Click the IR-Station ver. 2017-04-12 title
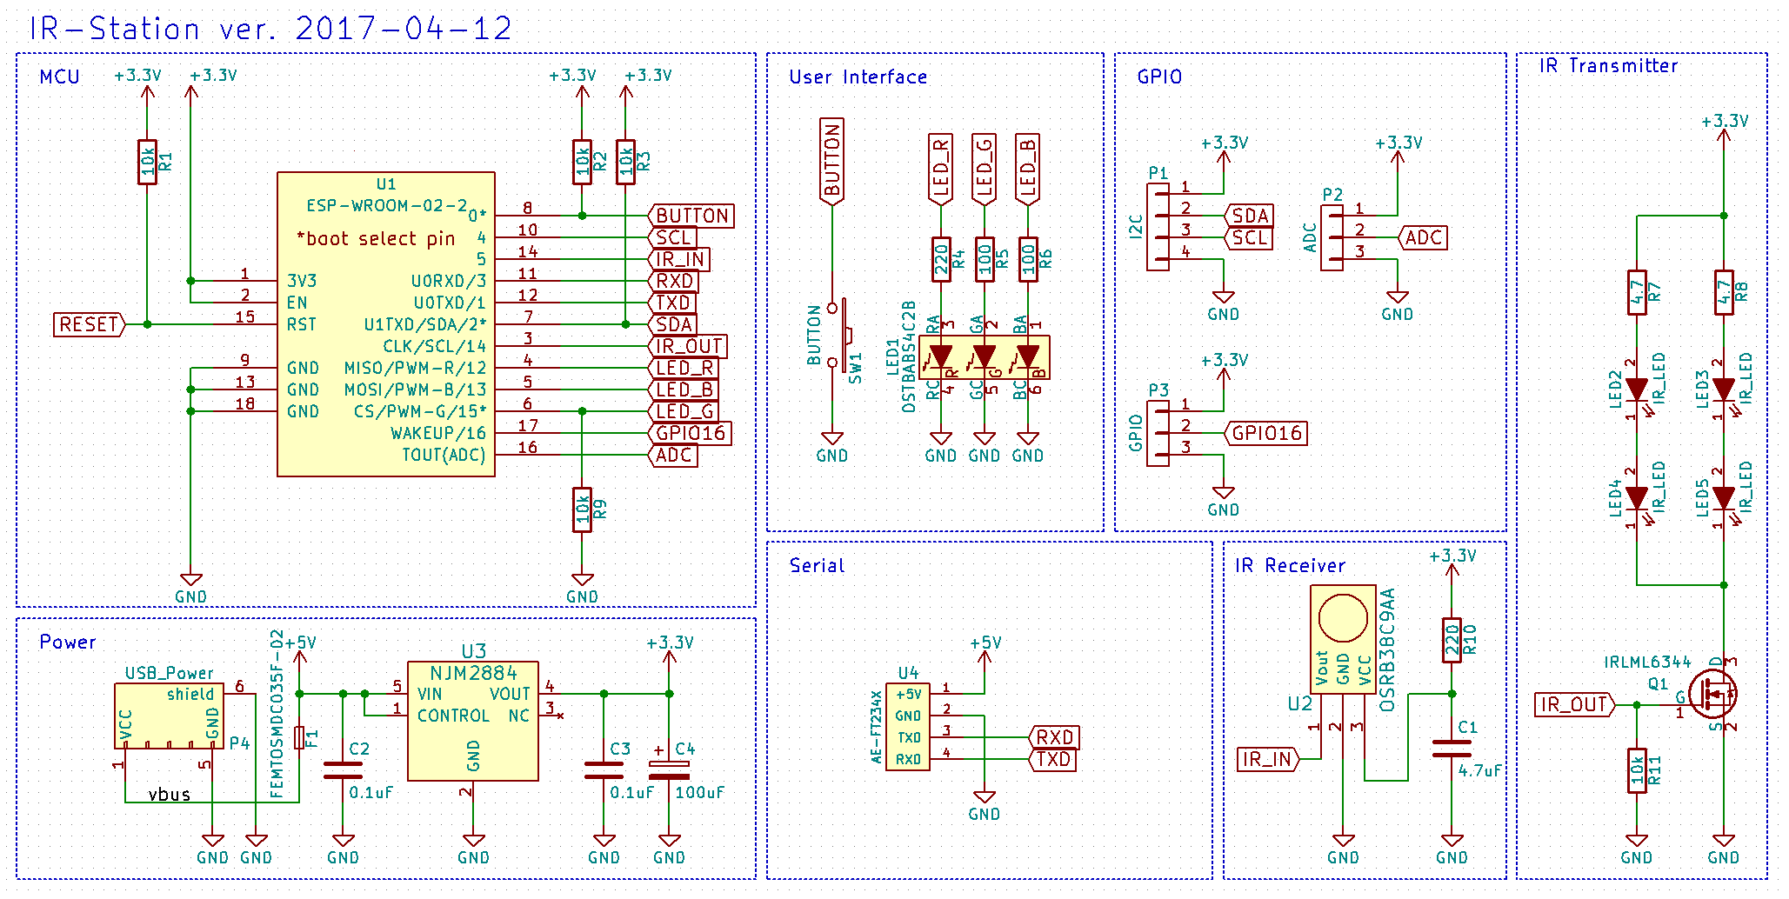 pyautogui.click(x=270, y=29)
